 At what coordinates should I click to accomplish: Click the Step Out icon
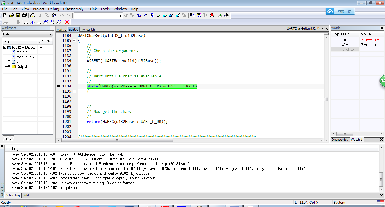39,22
